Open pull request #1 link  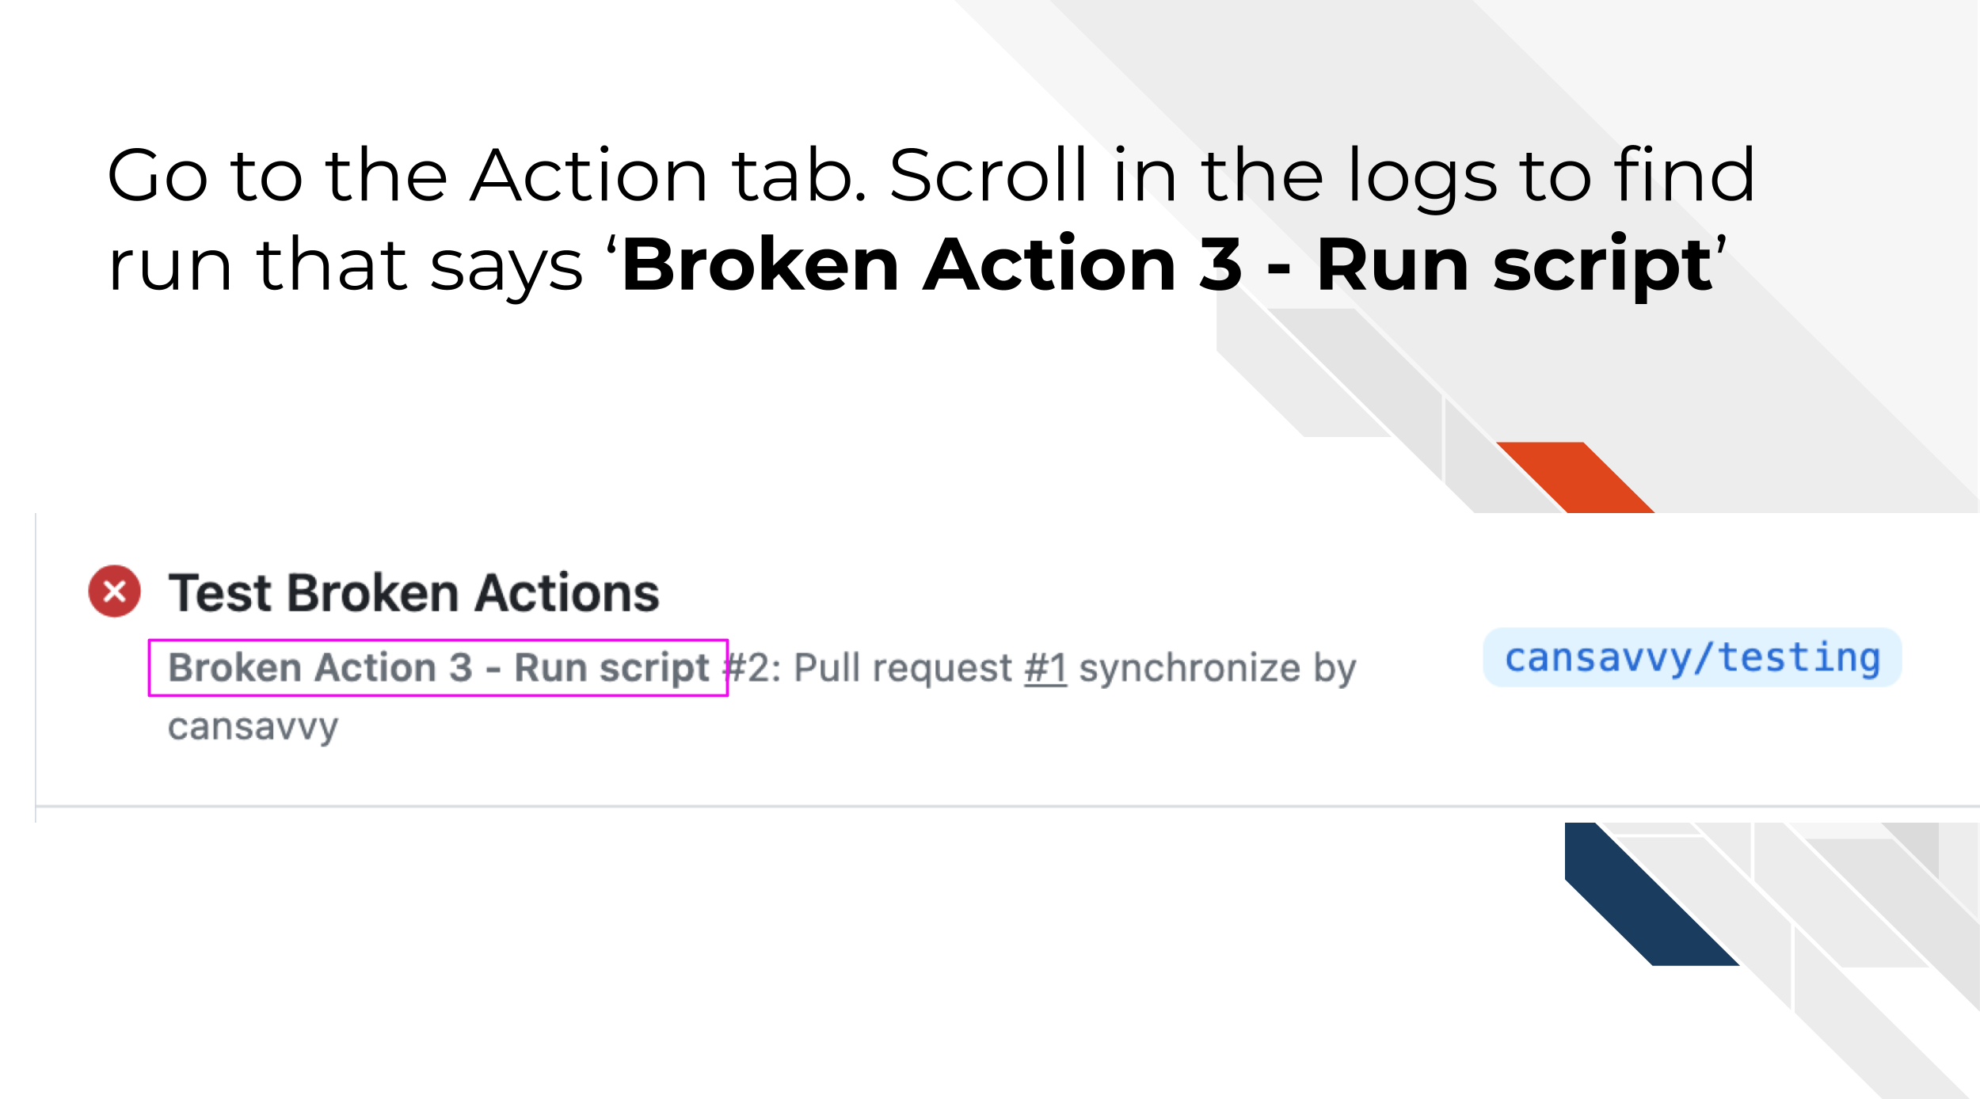[1045, 667]
